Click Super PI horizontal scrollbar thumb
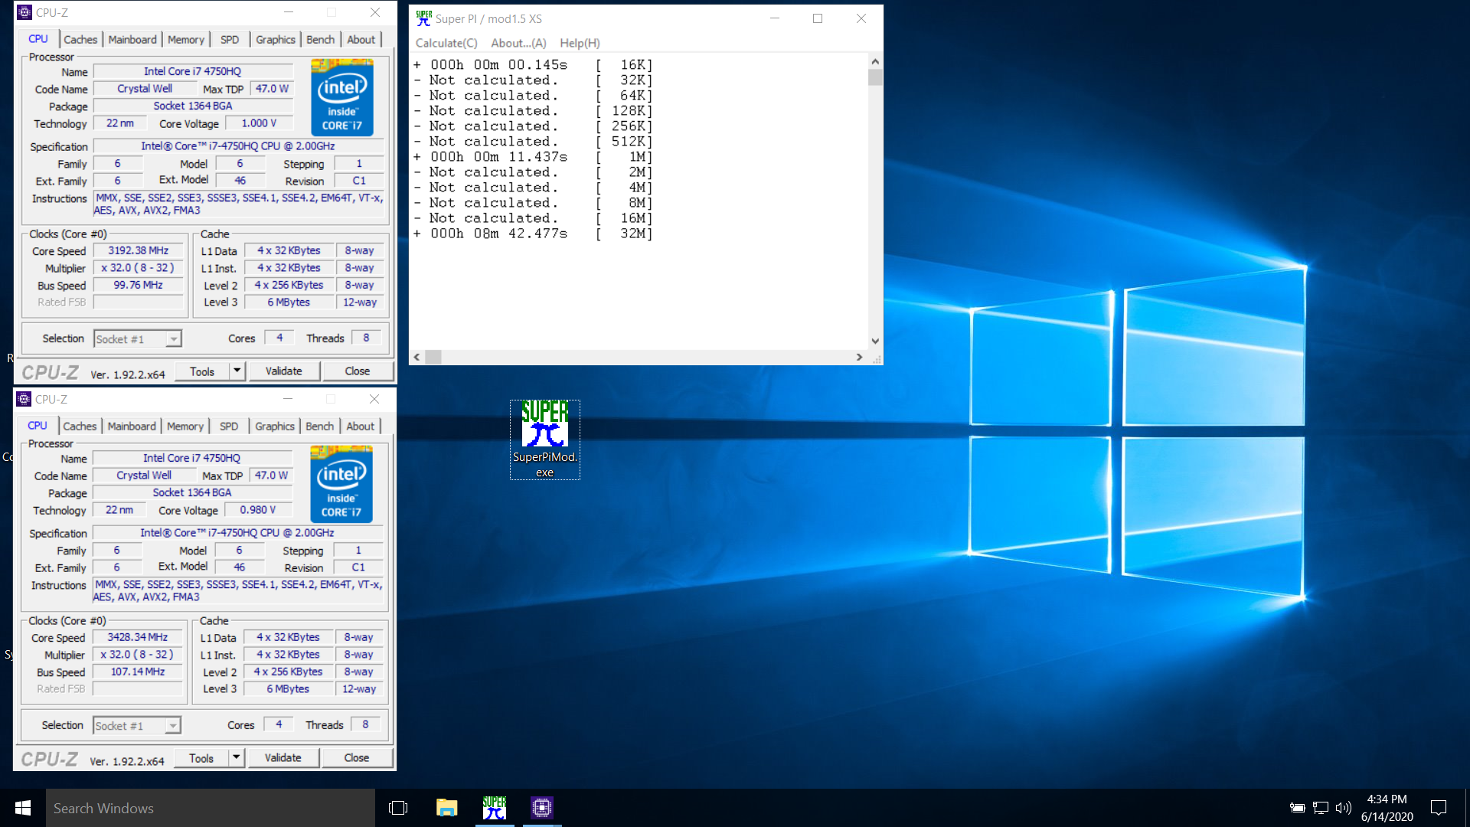This screenshot has width=1470, height=827. pyautogui.click(x=433, y=357)
